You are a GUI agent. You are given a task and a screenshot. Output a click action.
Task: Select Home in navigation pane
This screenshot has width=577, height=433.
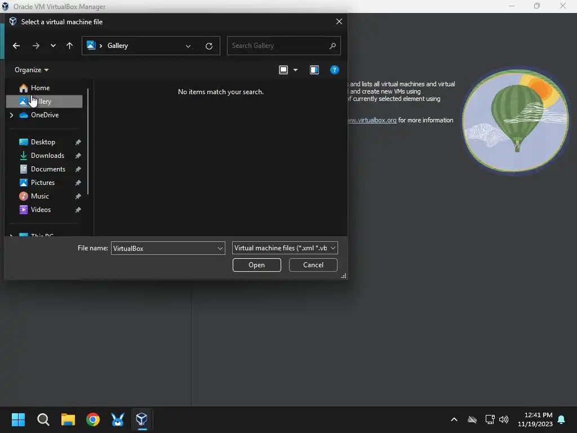coord(40,88)
